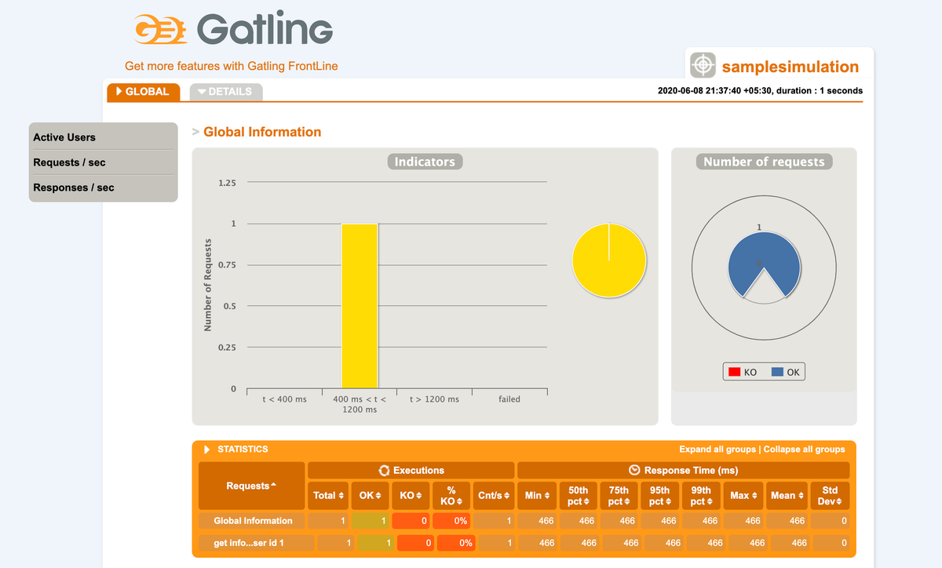Expand all groups in statistics
This screenshot has width=942, height=568.
pyautogui.click(x=717, y=450)
